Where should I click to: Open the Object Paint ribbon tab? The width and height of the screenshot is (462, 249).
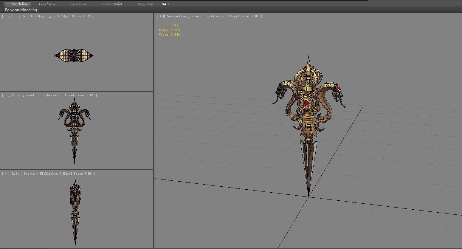[x=112, y=4]
